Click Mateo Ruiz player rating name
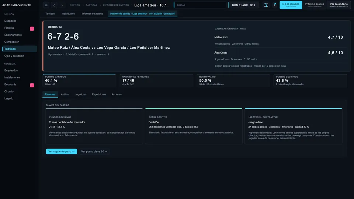 (x=221, y=37)
